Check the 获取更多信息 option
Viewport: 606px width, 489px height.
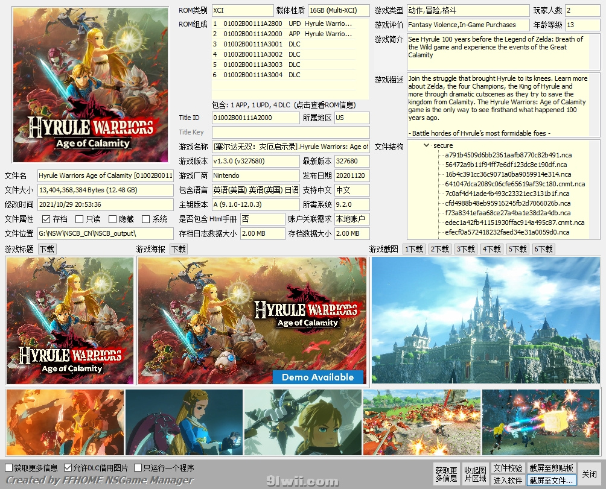[x=9, y=468]
